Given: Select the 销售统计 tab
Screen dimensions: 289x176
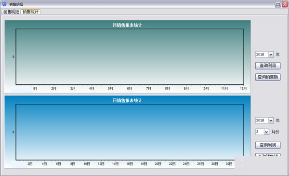Looking at the screenshot, I should click(x=30, y=12).
